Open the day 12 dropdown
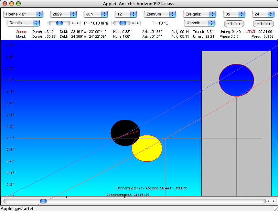278x211 pixels. coord(126,14)
